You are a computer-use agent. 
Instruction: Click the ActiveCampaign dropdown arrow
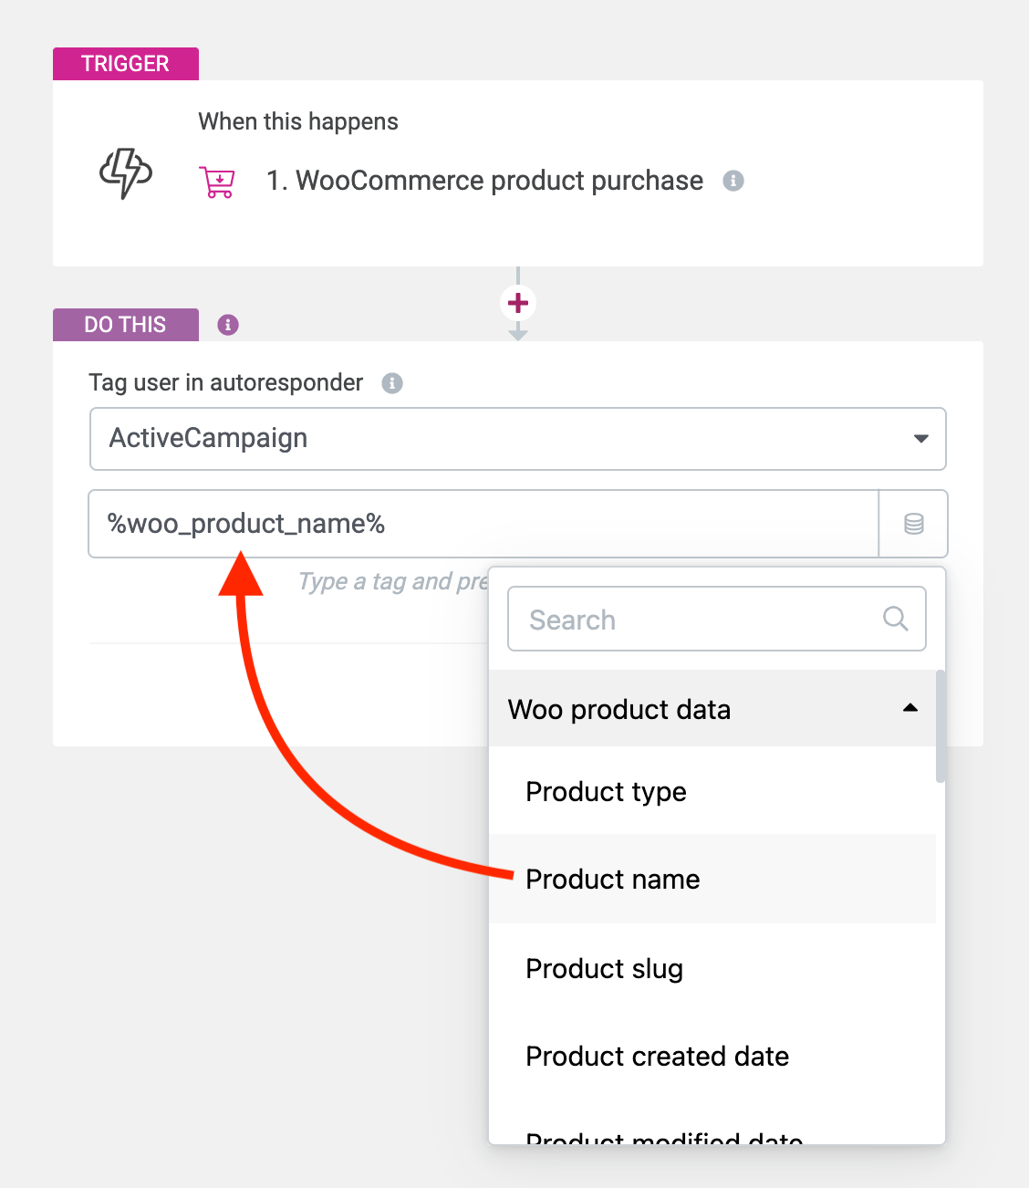(921, 439)
